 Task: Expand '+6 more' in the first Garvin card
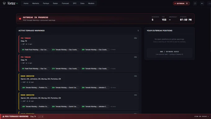113,88
